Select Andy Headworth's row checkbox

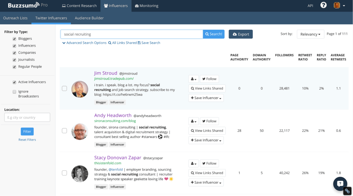click(64, 131)
